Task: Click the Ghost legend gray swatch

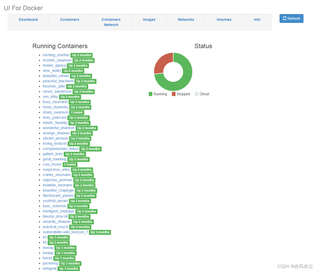Action: pyautogui.click(x=197, y=94)
